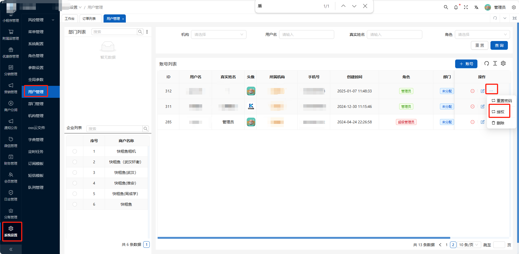The image size is (519, 254).
Task: Open the 角色 filter dropdown
Action: coord(482,35)
